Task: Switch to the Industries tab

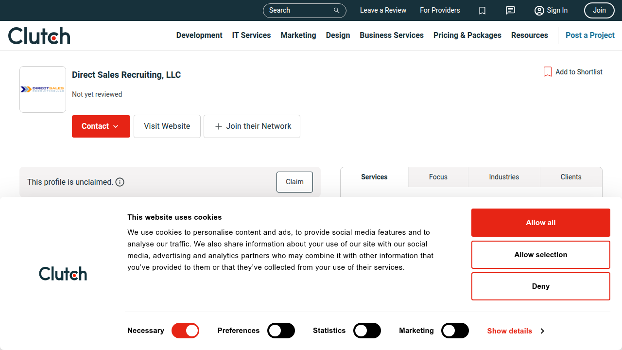Action: point(504,177)
